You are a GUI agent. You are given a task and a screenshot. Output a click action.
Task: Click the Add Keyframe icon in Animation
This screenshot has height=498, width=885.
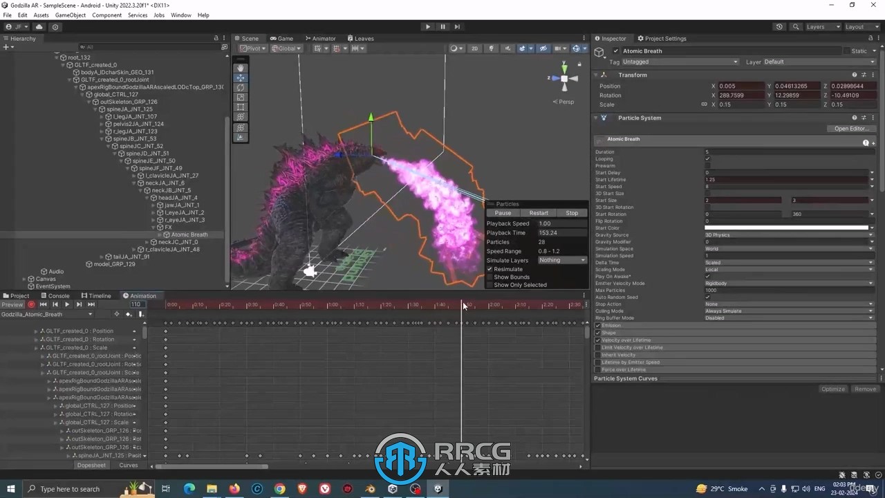click(129, 314)
